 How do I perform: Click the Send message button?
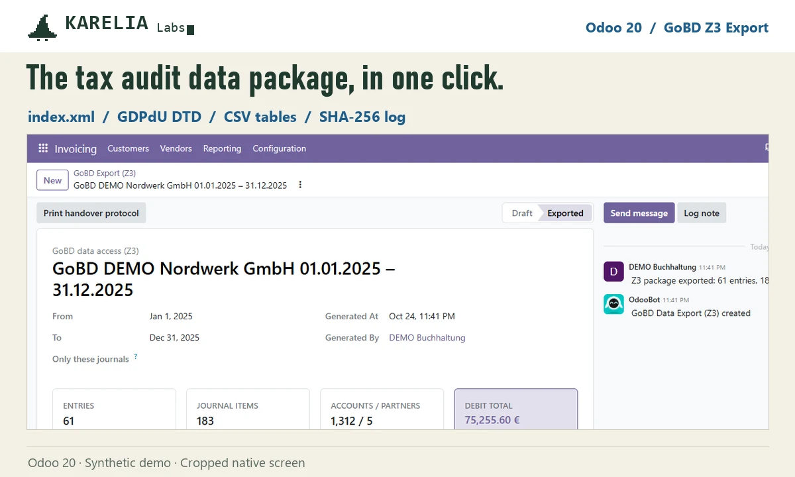[639, 213]
